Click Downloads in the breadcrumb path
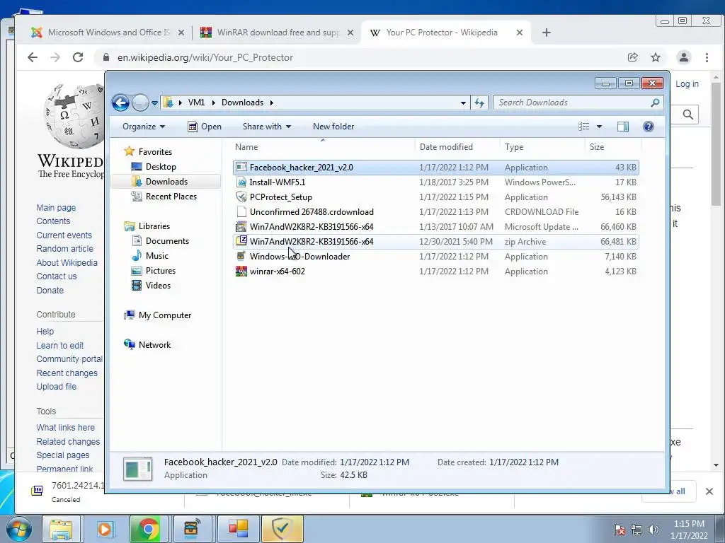 pyautogui.click(x=242, y=103)
